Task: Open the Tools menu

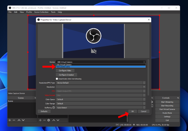Action: [53, 12]
